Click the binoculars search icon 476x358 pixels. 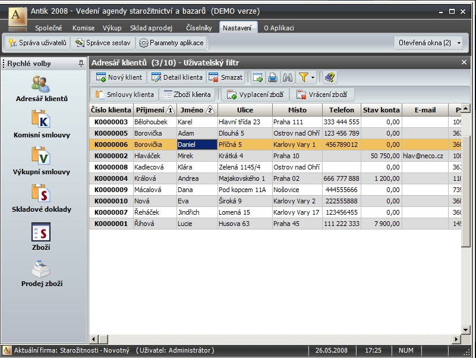[287, 78]
